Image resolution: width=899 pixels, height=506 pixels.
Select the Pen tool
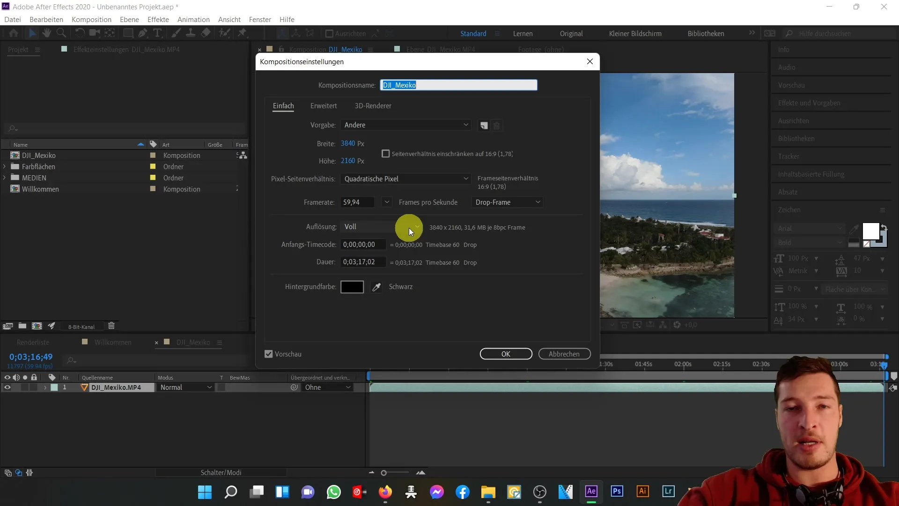click(143, 33)
